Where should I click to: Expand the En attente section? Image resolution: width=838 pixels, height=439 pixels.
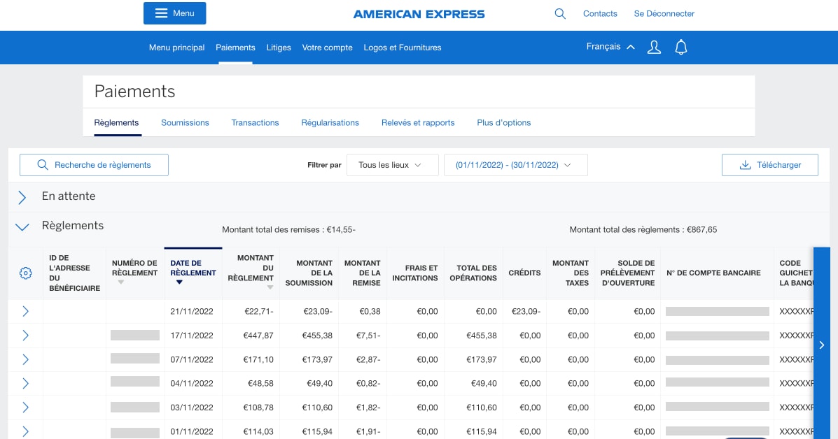tap(22, 197)
